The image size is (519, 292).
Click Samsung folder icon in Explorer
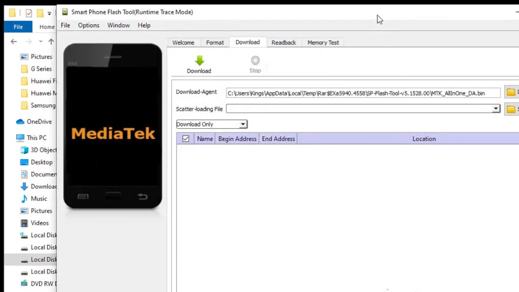click(x=24, y=105)
